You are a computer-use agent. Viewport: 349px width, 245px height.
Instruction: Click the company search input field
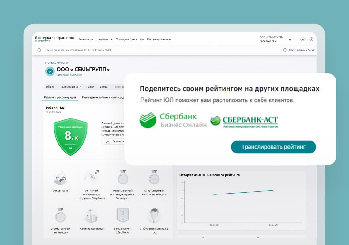[158, 50]
